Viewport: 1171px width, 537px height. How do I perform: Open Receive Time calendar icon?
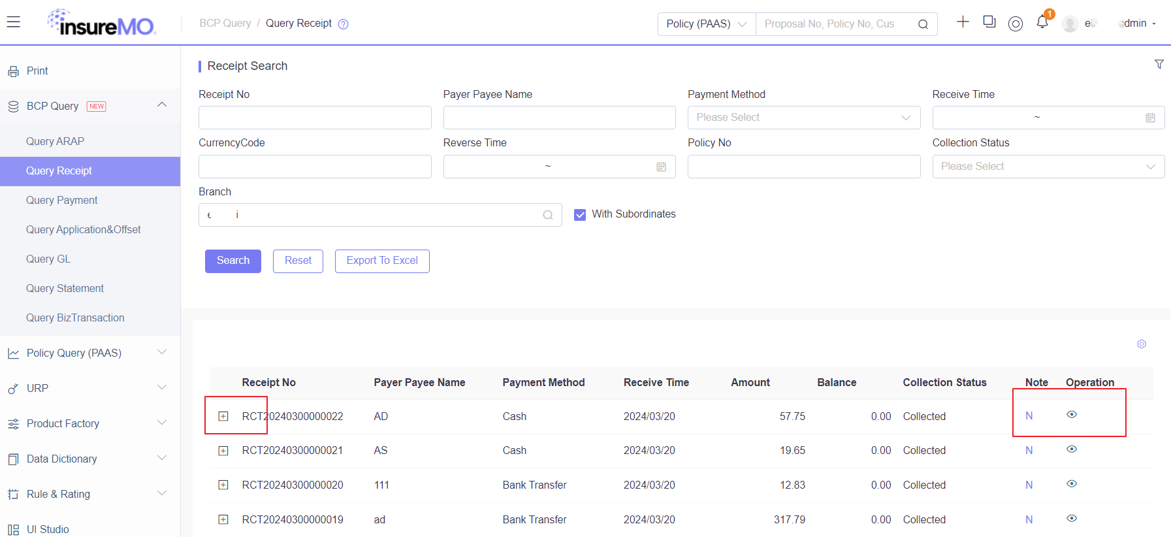[x=1150, y=118]
